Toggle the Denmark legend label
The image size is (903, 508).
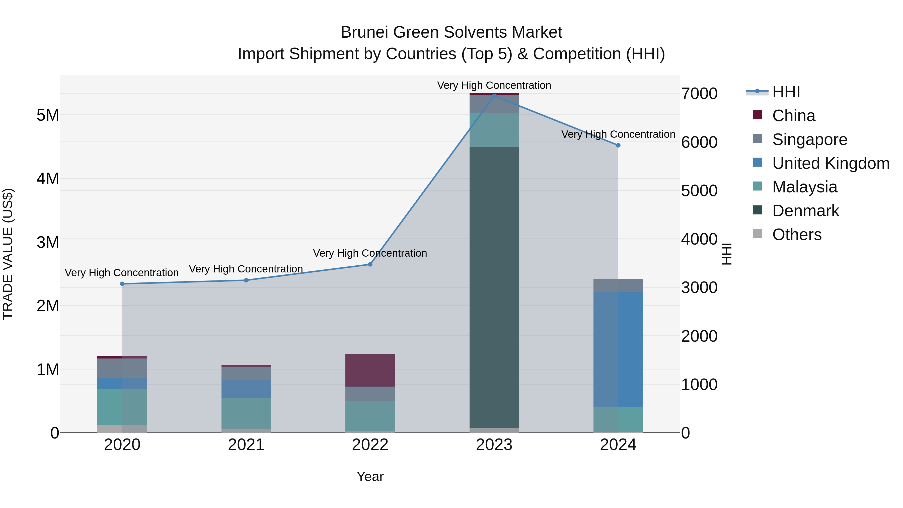pyautogui.click(x=806, y=211)
